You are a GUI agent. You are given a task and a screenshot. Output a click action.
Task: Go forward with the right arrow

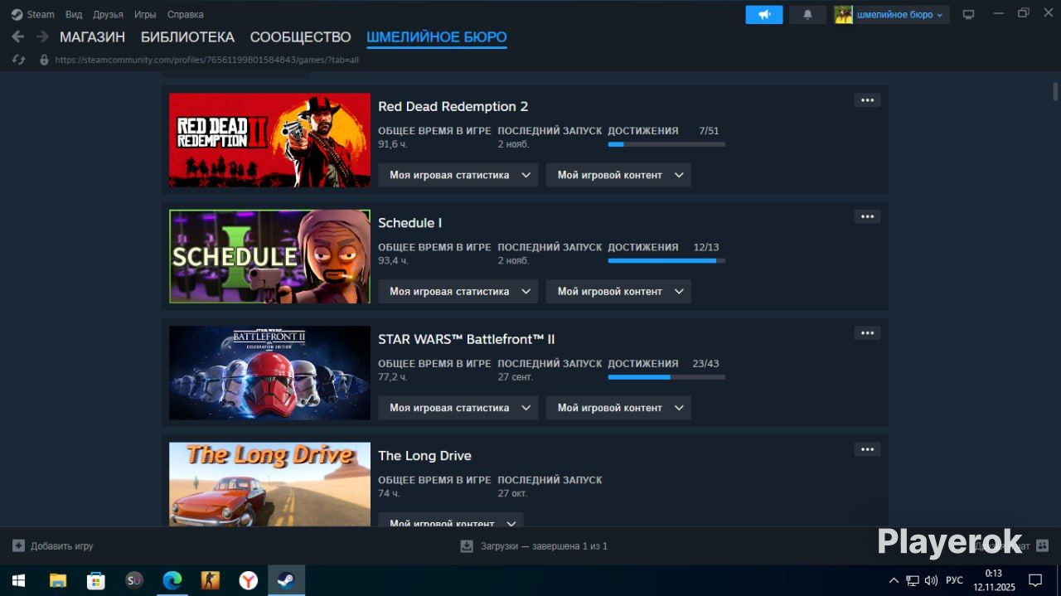(x=42, y=37)
